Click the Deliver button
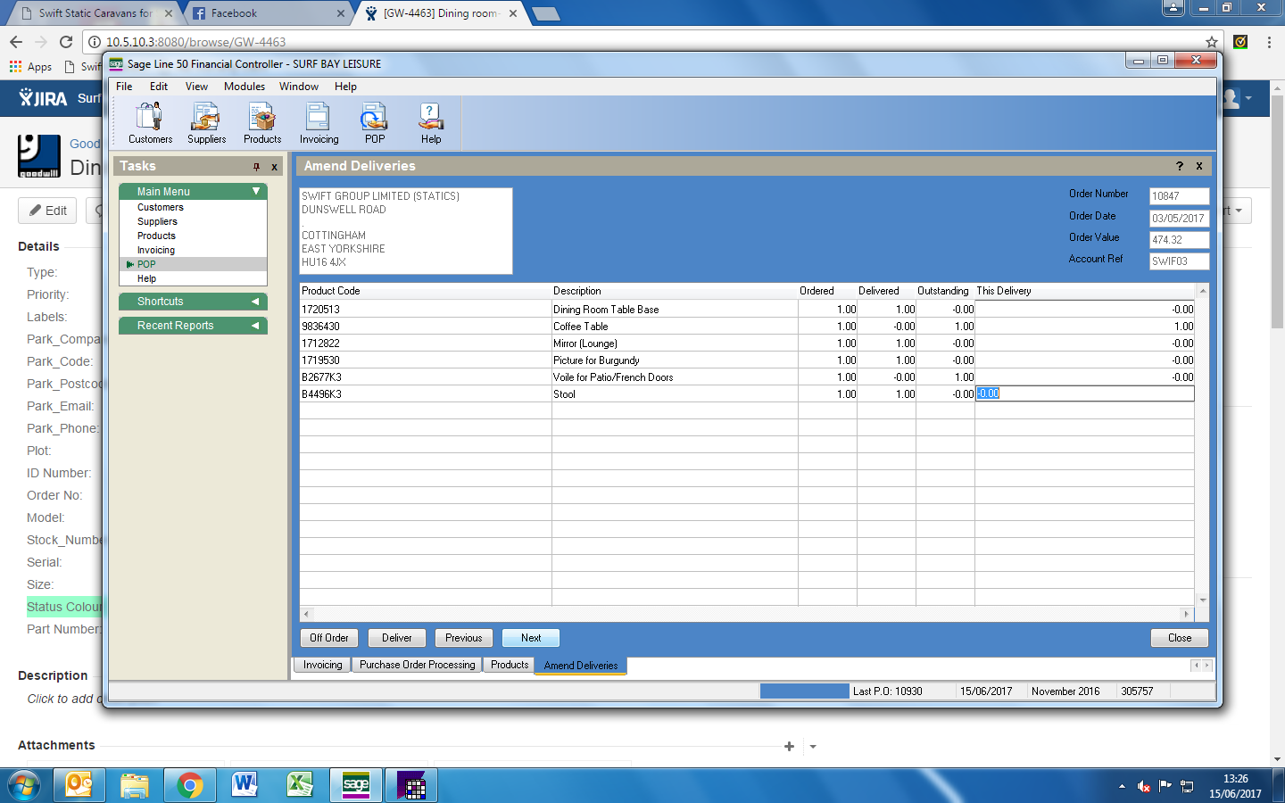 pos(397,638)
